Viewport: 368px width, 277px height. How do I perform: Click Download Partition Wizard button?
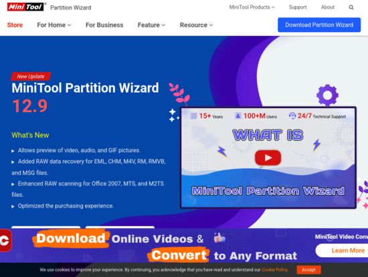319,25
